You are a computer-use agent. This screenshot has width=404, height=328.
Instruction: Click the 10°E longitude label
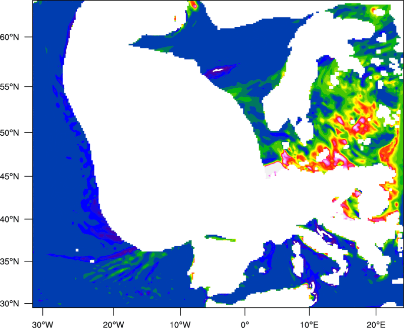309,324
